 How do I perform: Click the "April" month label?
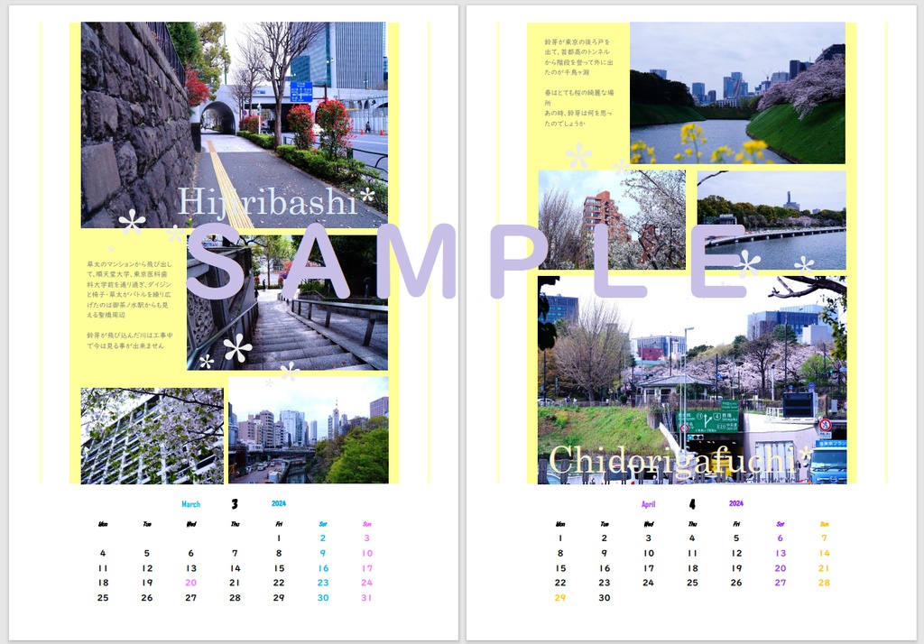click(648, 504)
